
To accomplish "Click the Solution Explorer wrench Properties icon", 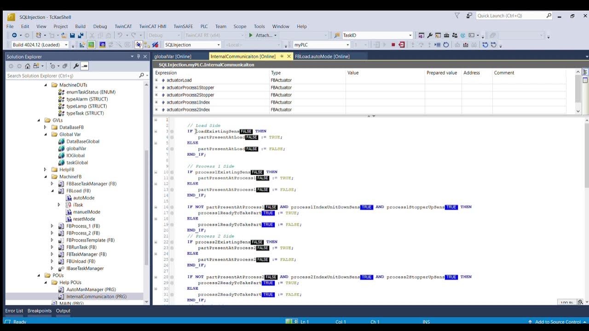I will point(76,66).
